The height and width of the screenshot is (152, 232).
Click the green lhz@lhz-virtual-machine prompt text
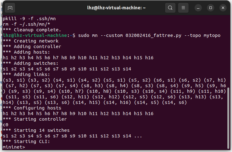[35, 35]
